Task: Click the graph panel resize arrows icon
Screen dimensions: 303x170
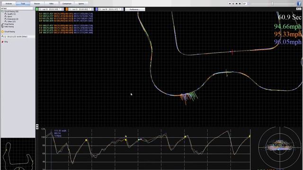Action: tap(37, 127)
